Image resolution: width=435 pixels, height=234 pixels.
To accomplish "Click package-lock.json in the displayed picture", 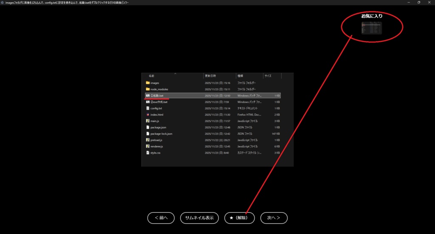I will point(161,134).
